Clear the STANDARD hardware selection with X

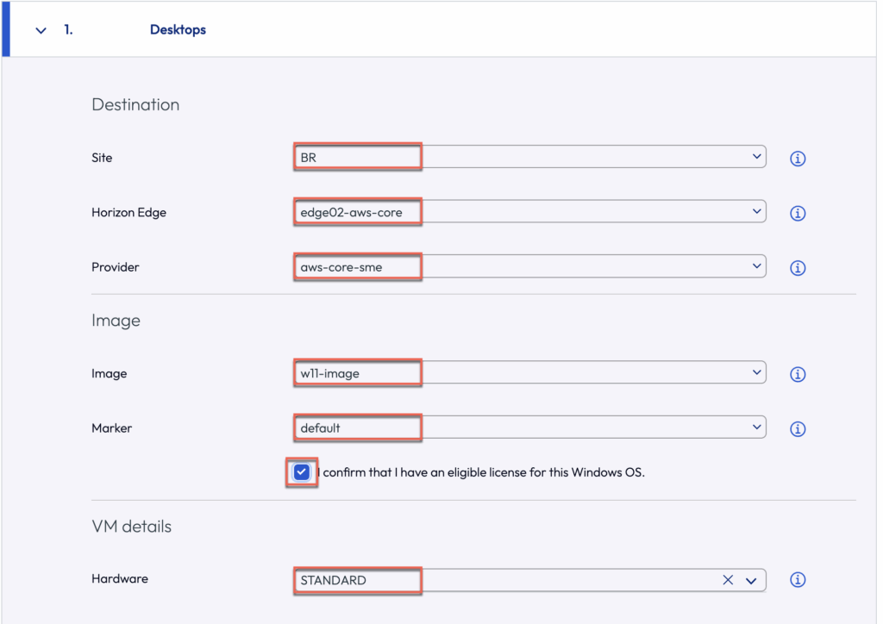coord(728,580)
